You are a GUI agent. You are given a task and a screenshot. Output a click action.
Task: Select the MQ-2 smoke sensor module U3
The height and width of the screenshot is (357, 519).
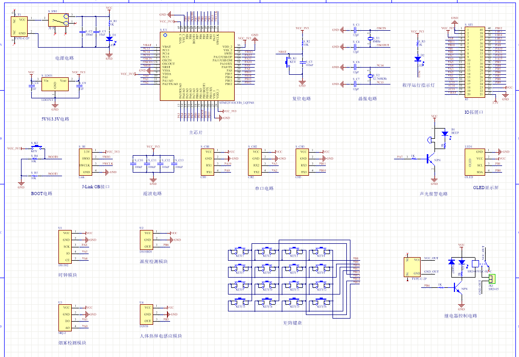[66, 316]
